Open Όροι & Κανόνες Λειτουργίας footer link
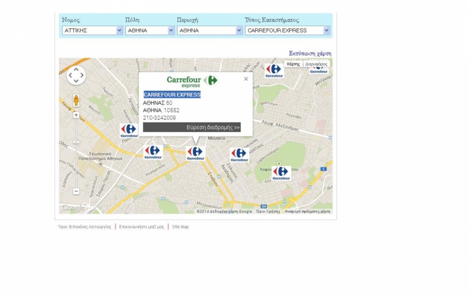Image resolution: width=469 pixels, height=296 pixels. pos(84,227)
